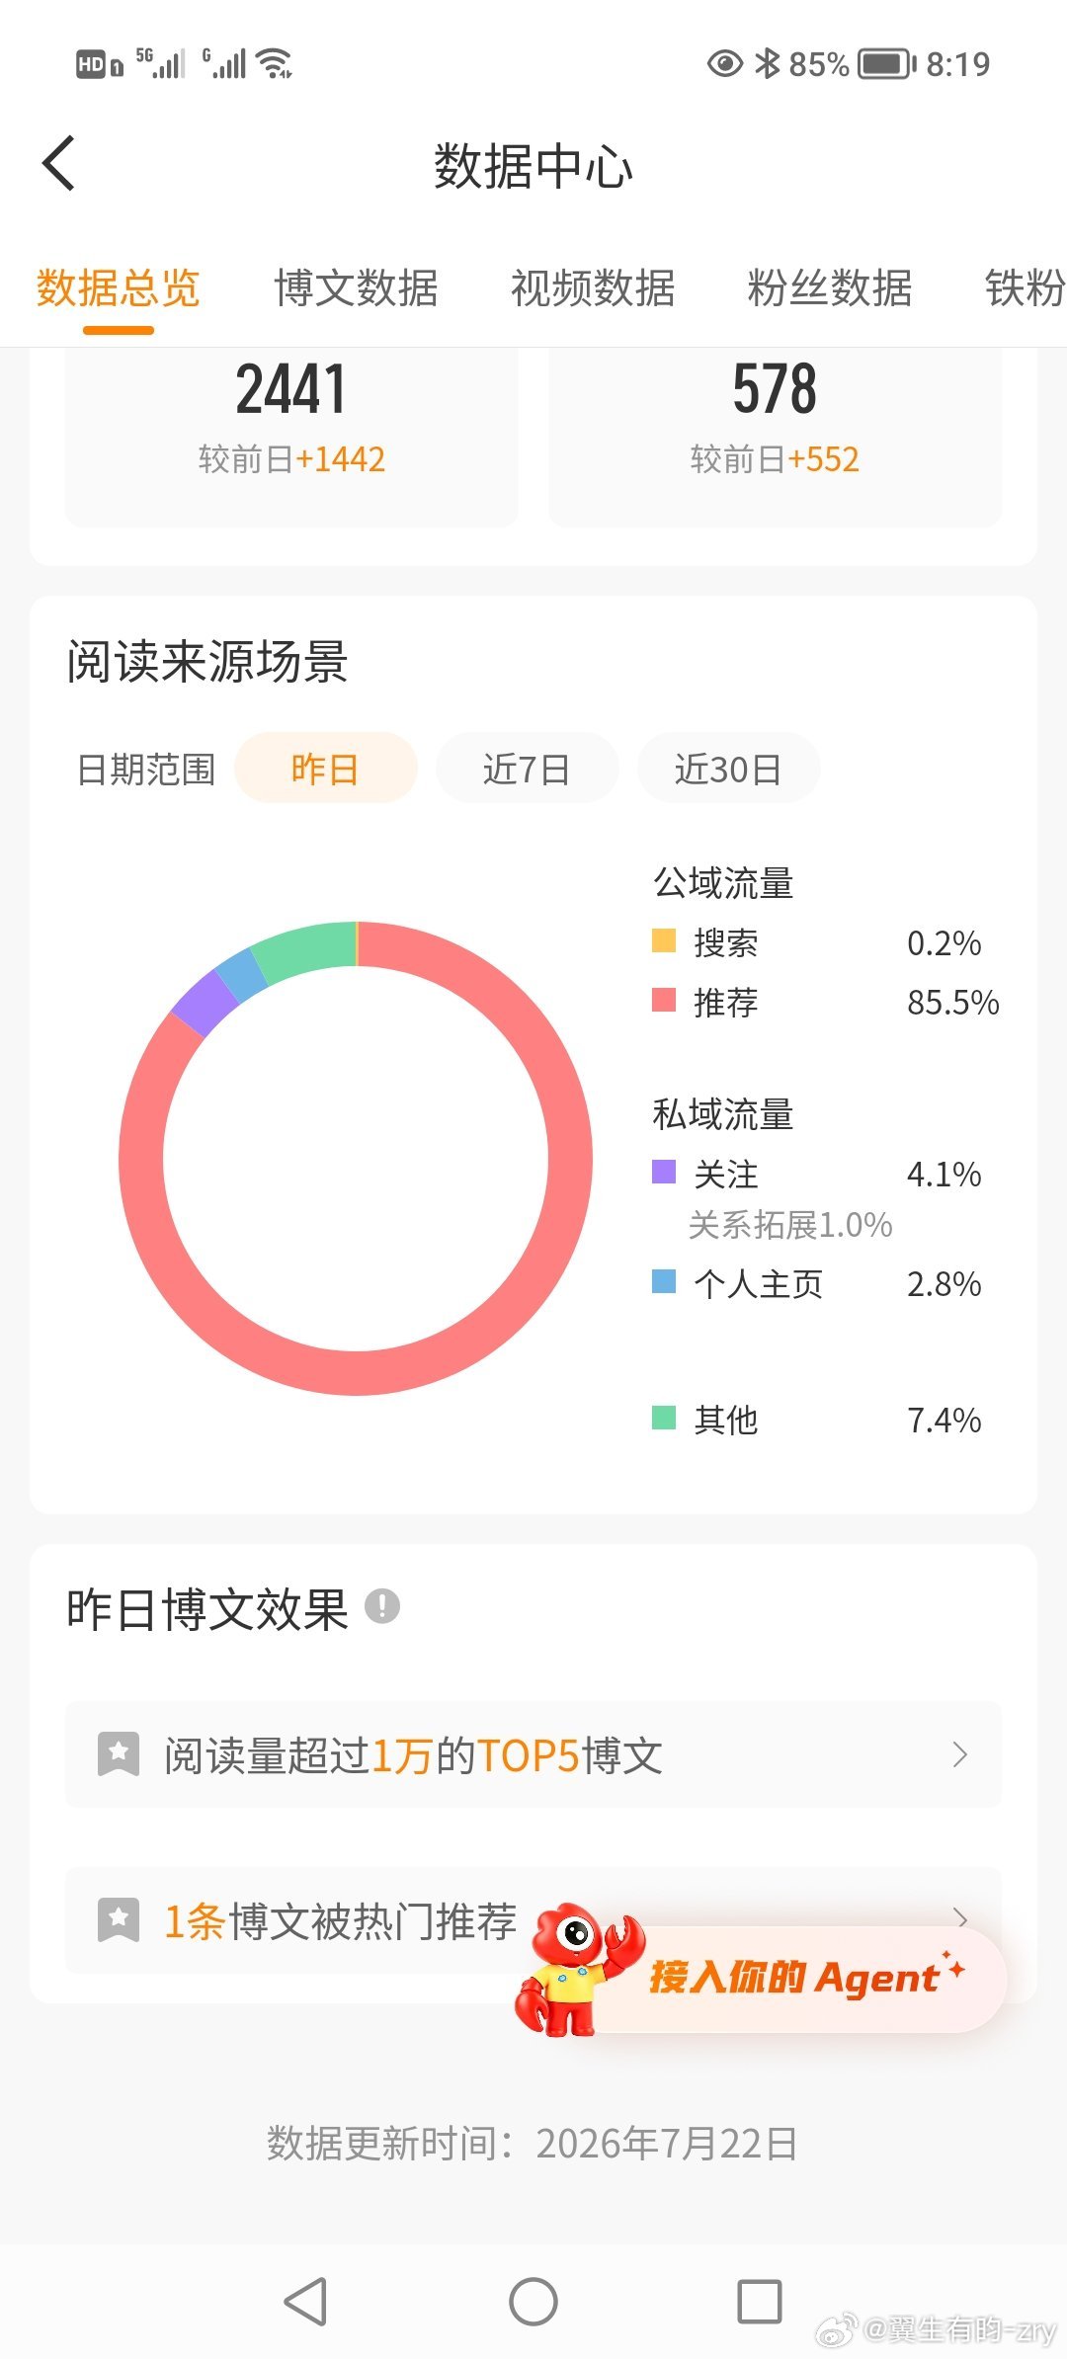Select the 近30日 date range option
This screenshot has width=1067, height=2359.
[728, 768]
